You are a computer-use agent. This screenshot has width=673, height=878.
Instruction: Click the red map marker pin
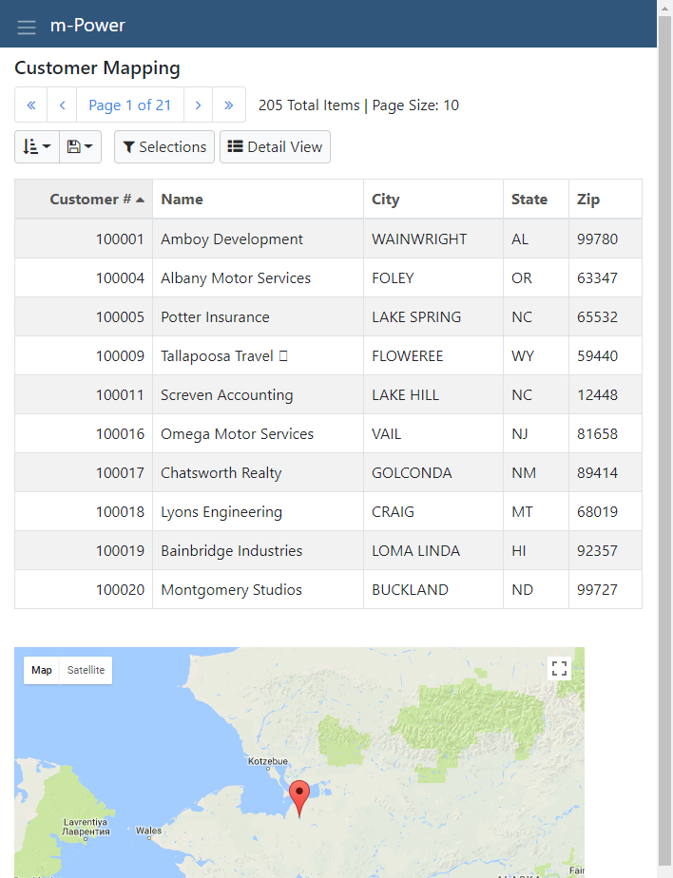point(299,797)
